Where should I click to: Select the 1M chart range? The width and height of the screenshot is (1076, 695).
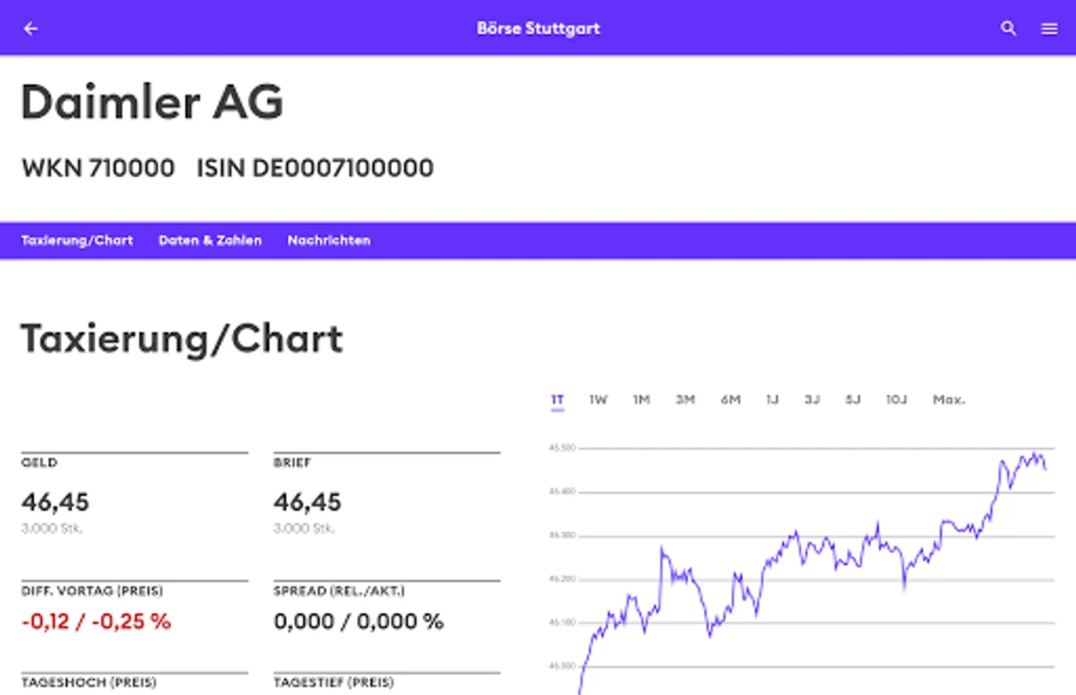click(642, 399)
